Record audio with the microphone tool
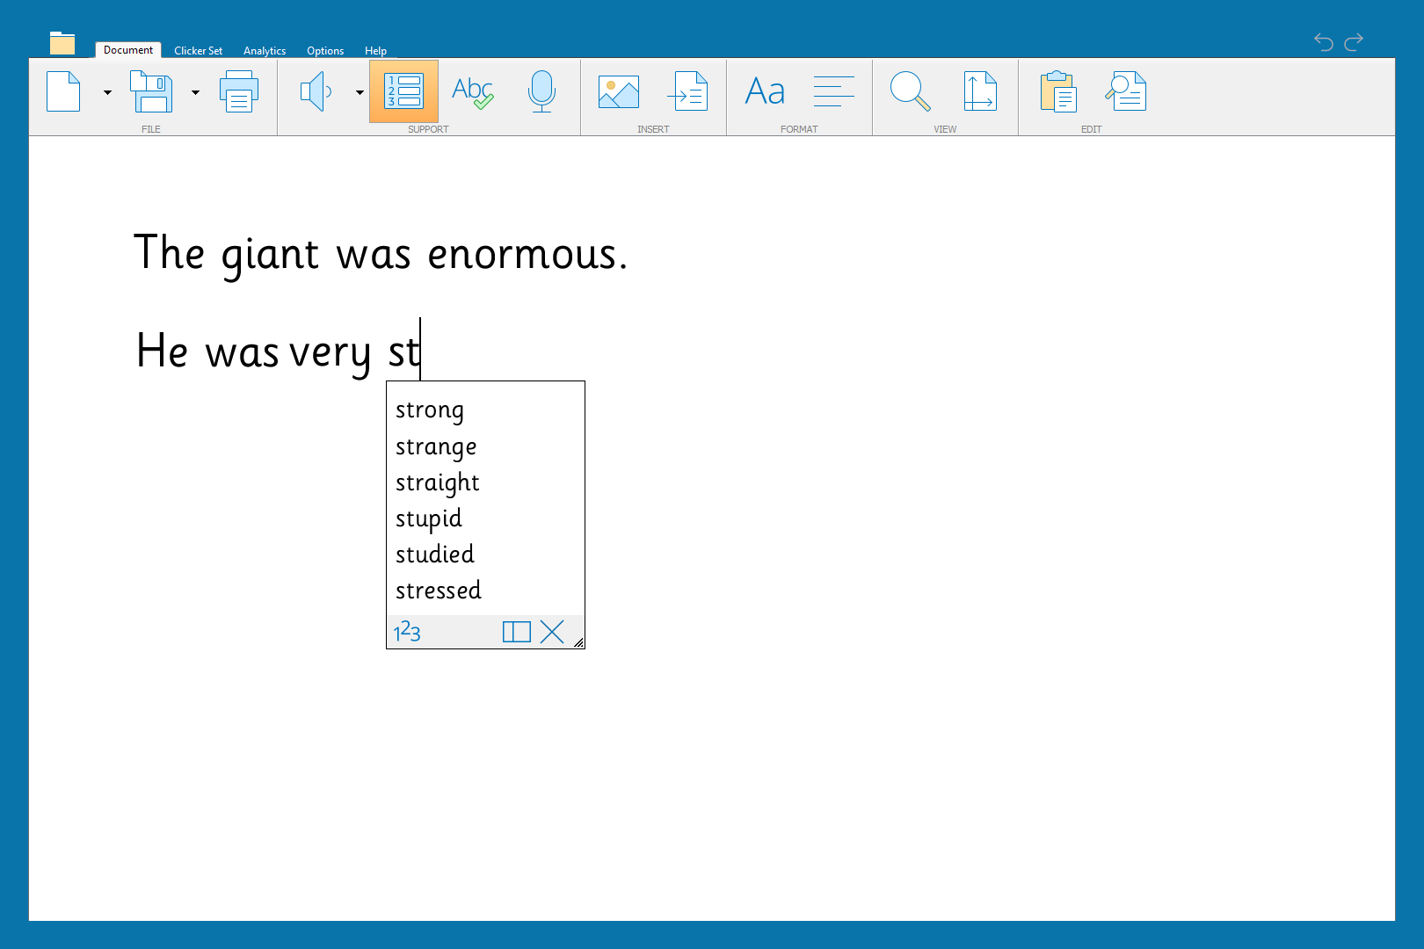The height and width of the screenshot is (949, 1424). pyautogui.click(x=541, y=91)
